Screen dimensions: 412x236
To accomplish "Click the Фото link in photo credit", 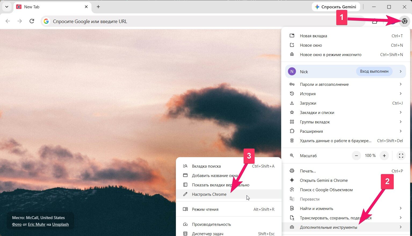I will click(x=17, y=224).
